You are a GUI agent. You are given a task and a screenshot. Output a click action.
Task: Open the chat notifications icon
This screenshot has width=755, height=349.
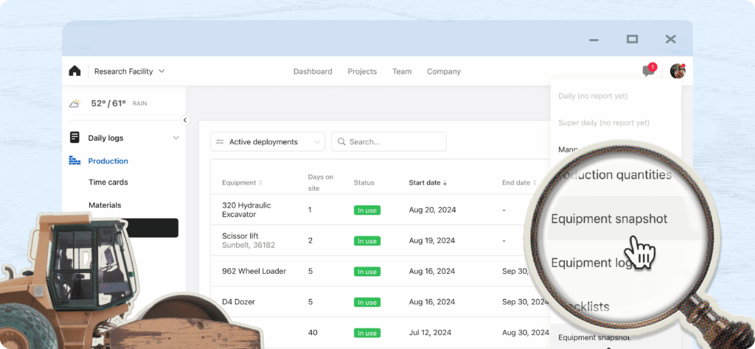point(648,71)
